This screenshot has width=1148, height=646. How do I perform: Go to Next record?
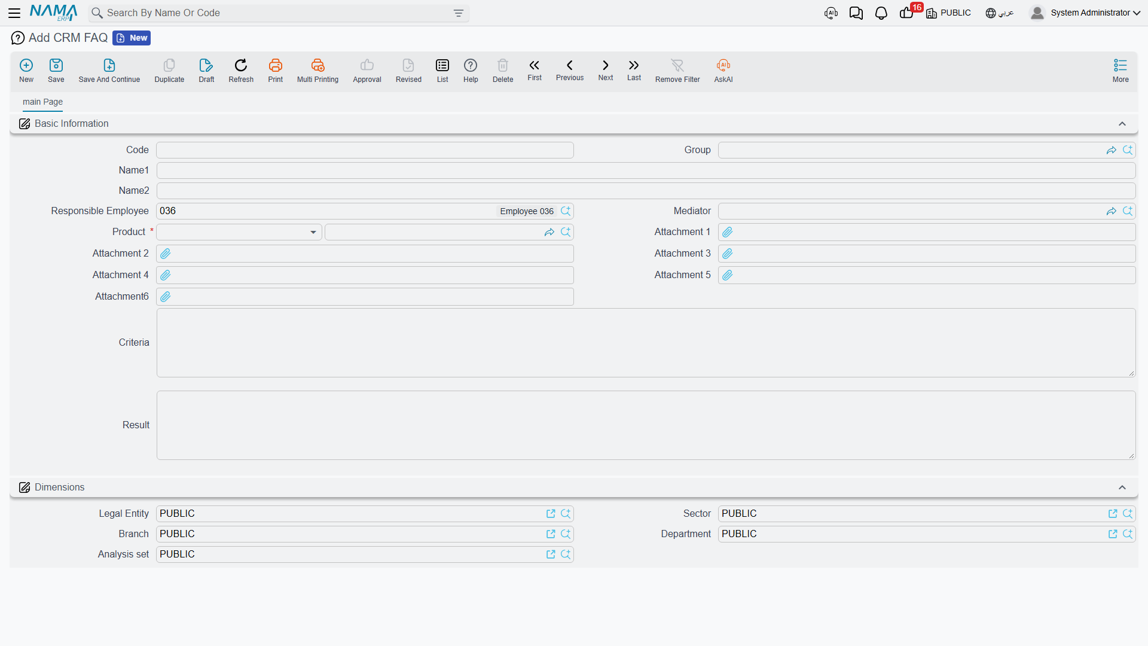[x=606, y=70]
